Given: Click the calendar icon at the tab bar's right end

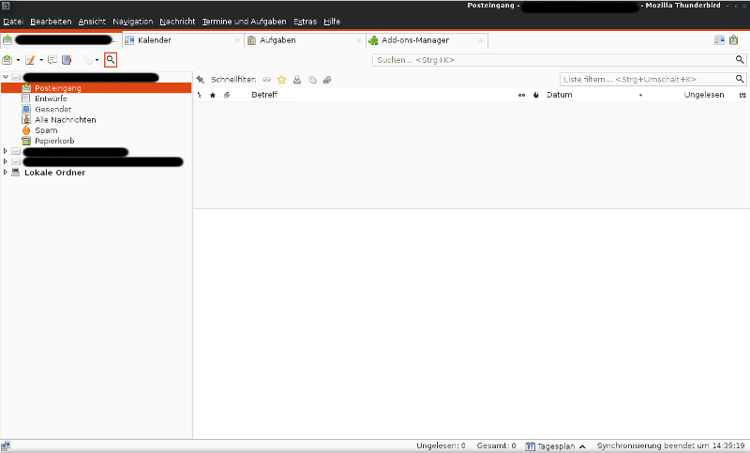Looking at the screenshot, I should tap(719, 40).
